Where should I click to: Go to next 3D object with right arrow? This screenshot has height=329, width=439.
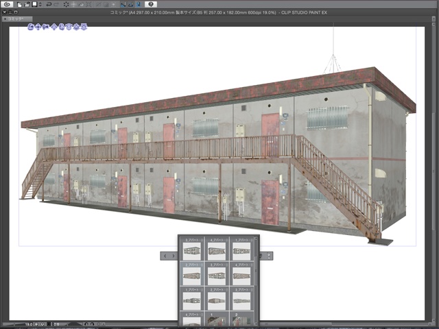174,256
